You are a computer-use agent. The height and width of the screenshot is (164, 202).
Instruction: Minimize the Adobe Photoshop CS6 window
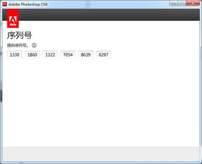tap(174, 3)
